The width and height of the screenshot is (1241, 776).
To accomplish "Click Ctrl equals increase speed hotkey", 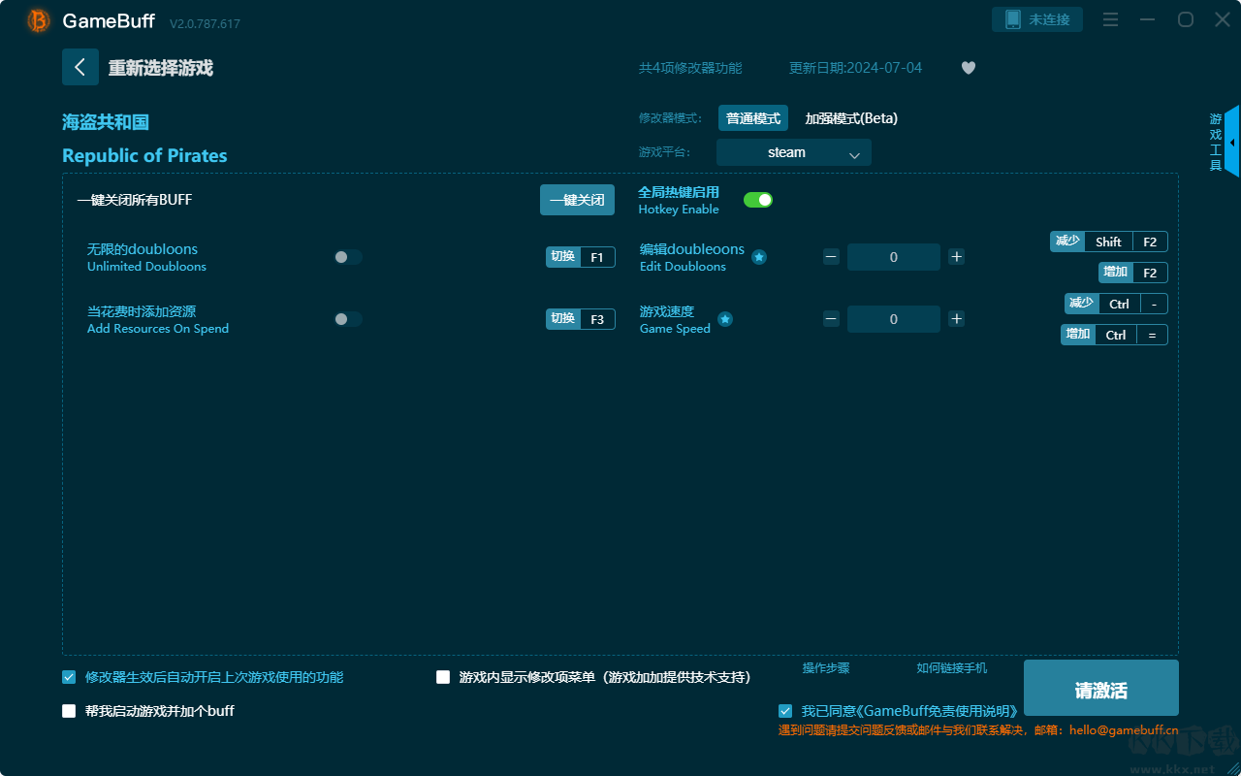I will pyautogui.click(x=1114, y=335).
